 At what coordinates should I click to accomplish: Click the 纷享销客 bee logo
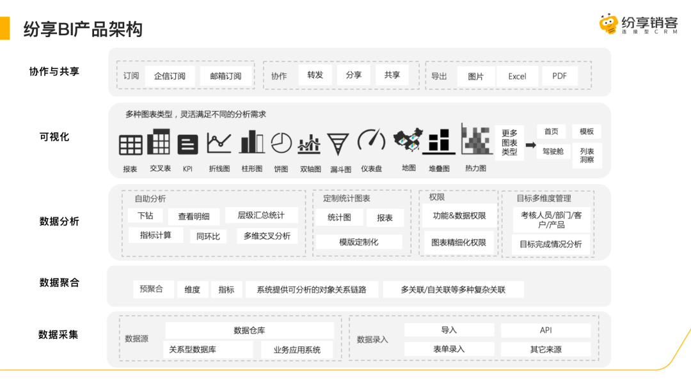[x=608, y=24]
